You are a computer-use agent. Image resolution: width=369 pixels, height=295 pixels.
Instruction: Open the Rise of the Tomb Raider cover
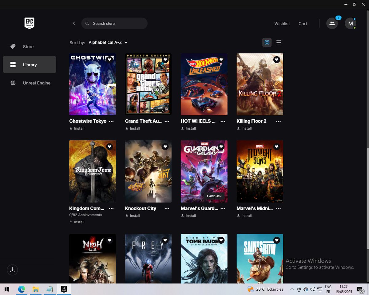click(204, 259)
